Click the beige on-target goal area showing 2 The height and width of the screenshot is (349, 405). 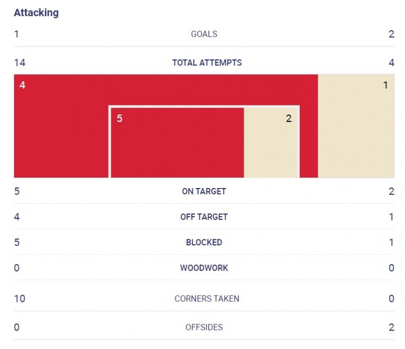271,143
